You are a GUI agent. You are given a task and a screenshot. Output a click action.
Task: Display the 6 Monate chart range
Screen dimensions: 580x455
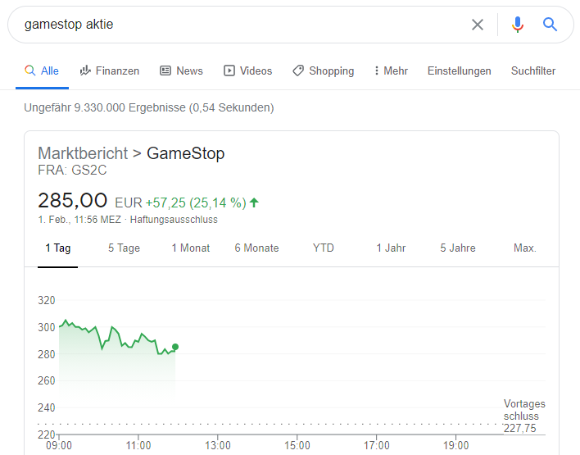(256, 248)
